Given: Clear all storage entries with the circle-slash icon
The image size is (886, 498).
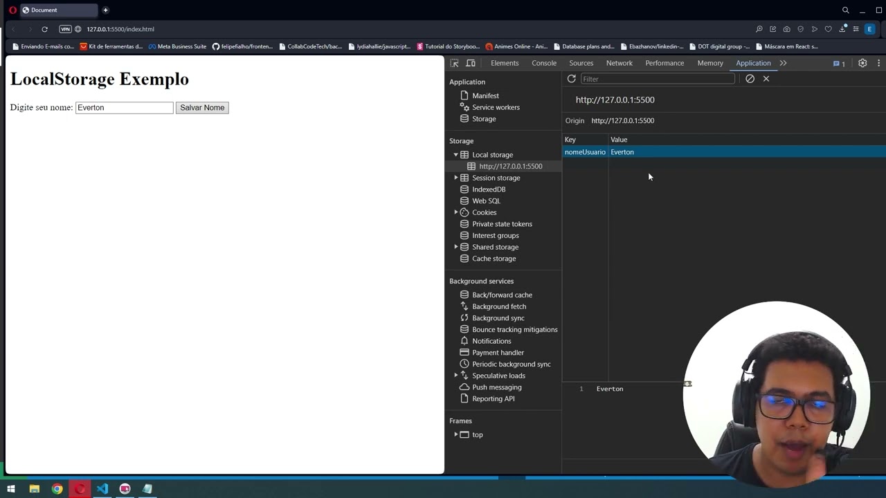Looking at the screenshot, I should pos(750,79).
